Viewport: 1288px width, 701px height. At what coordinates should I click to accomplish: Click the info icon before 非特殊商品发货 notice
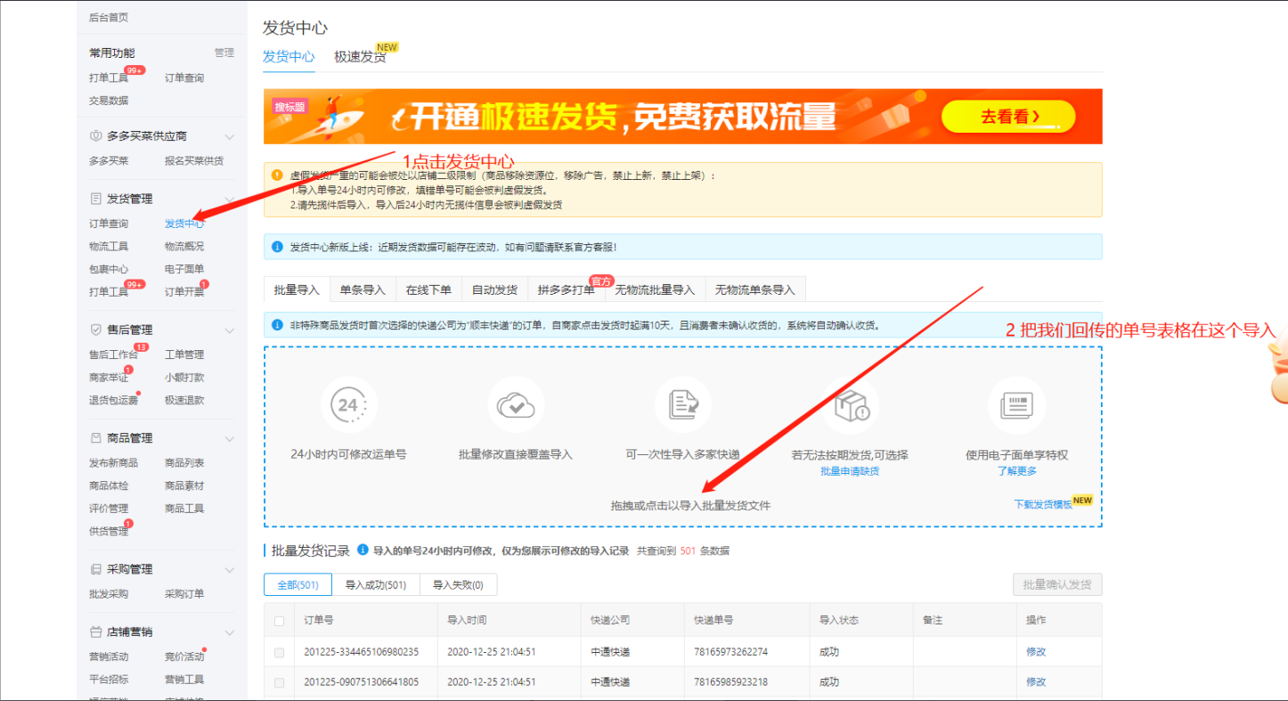(x=278, y=326)
